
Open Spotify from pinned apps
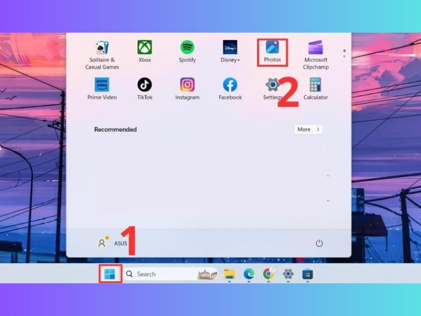tap(187, 52)
